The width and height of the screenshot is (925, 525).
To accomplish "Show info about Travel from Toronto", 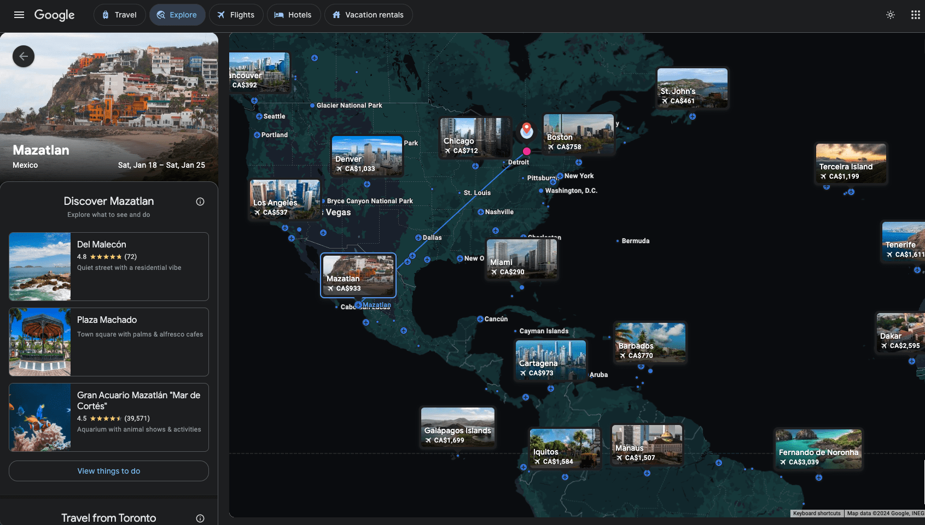I will (200, 518).
